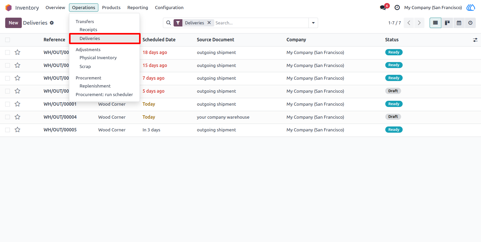Check the WH/OUT/00001 row checkbox
Viewport: 481px width, 242px height.
[8, 104]
